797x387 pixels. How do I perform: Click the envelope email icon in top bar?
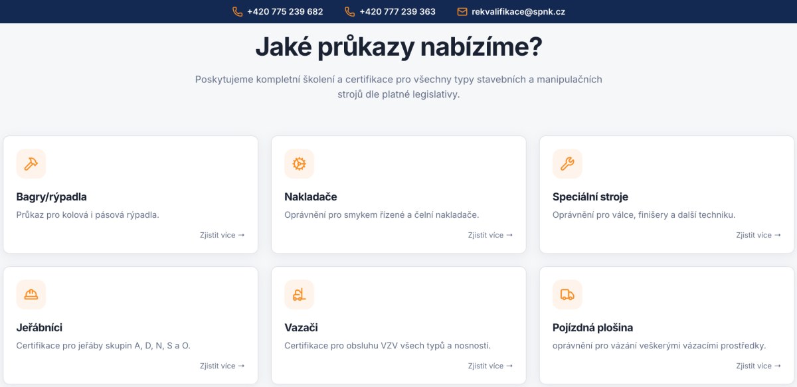[x=462, y=11]
